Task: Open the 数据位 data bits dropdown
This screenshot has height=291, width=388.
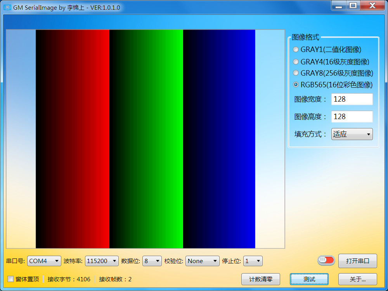Action: coord(152,261)
